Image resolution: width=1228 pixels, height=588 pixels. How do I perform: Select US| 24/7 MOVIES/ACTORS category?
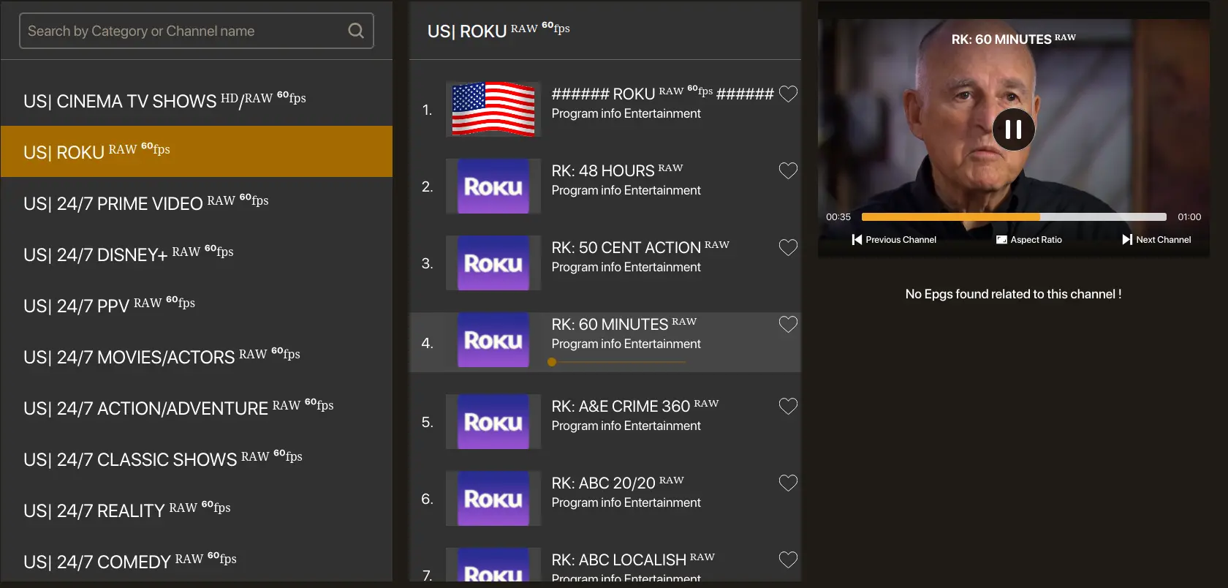[196, 356]
